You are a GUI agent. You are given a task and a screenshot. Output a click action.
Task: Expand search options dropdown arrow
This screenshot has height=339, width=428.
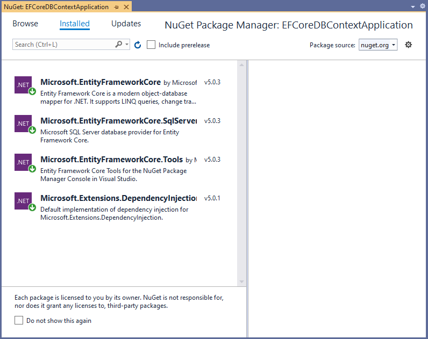point(127,44)
